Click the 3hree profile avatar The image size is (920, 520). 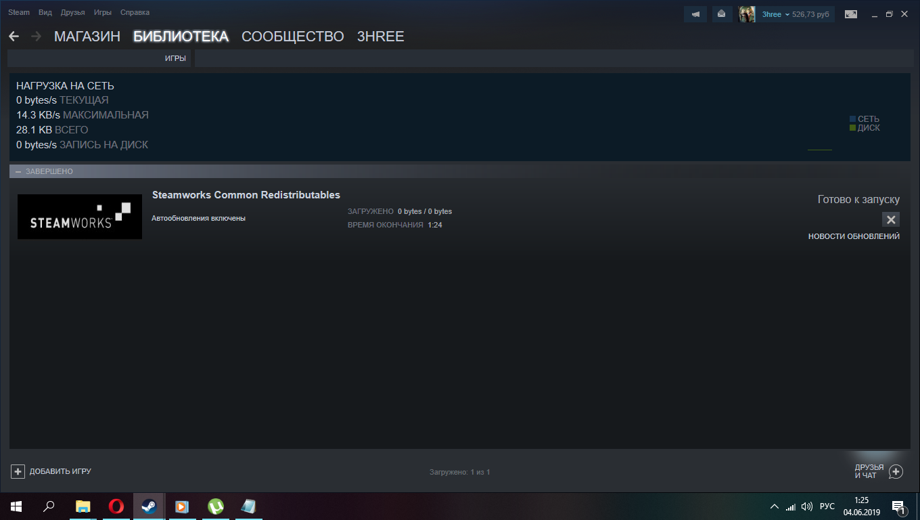[747, 14]
